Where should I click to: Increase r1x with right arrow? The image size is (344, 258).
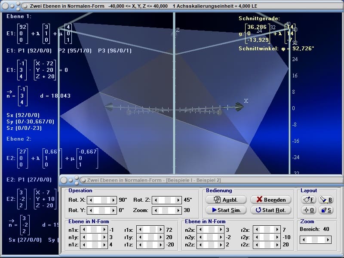[160, 230]
